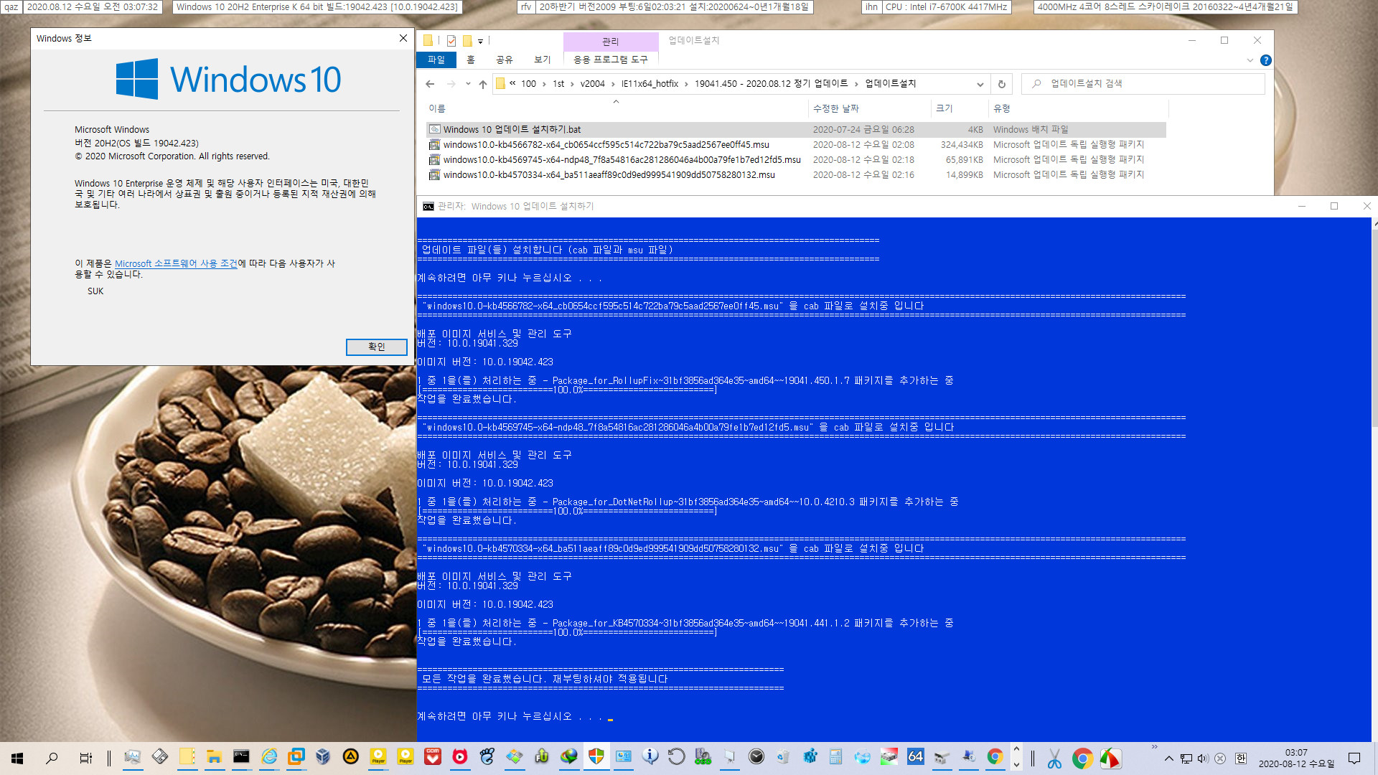Go up one folder in Explorer
The height and width of the screenshot is (775, 1378).
[x=483, y=84]
